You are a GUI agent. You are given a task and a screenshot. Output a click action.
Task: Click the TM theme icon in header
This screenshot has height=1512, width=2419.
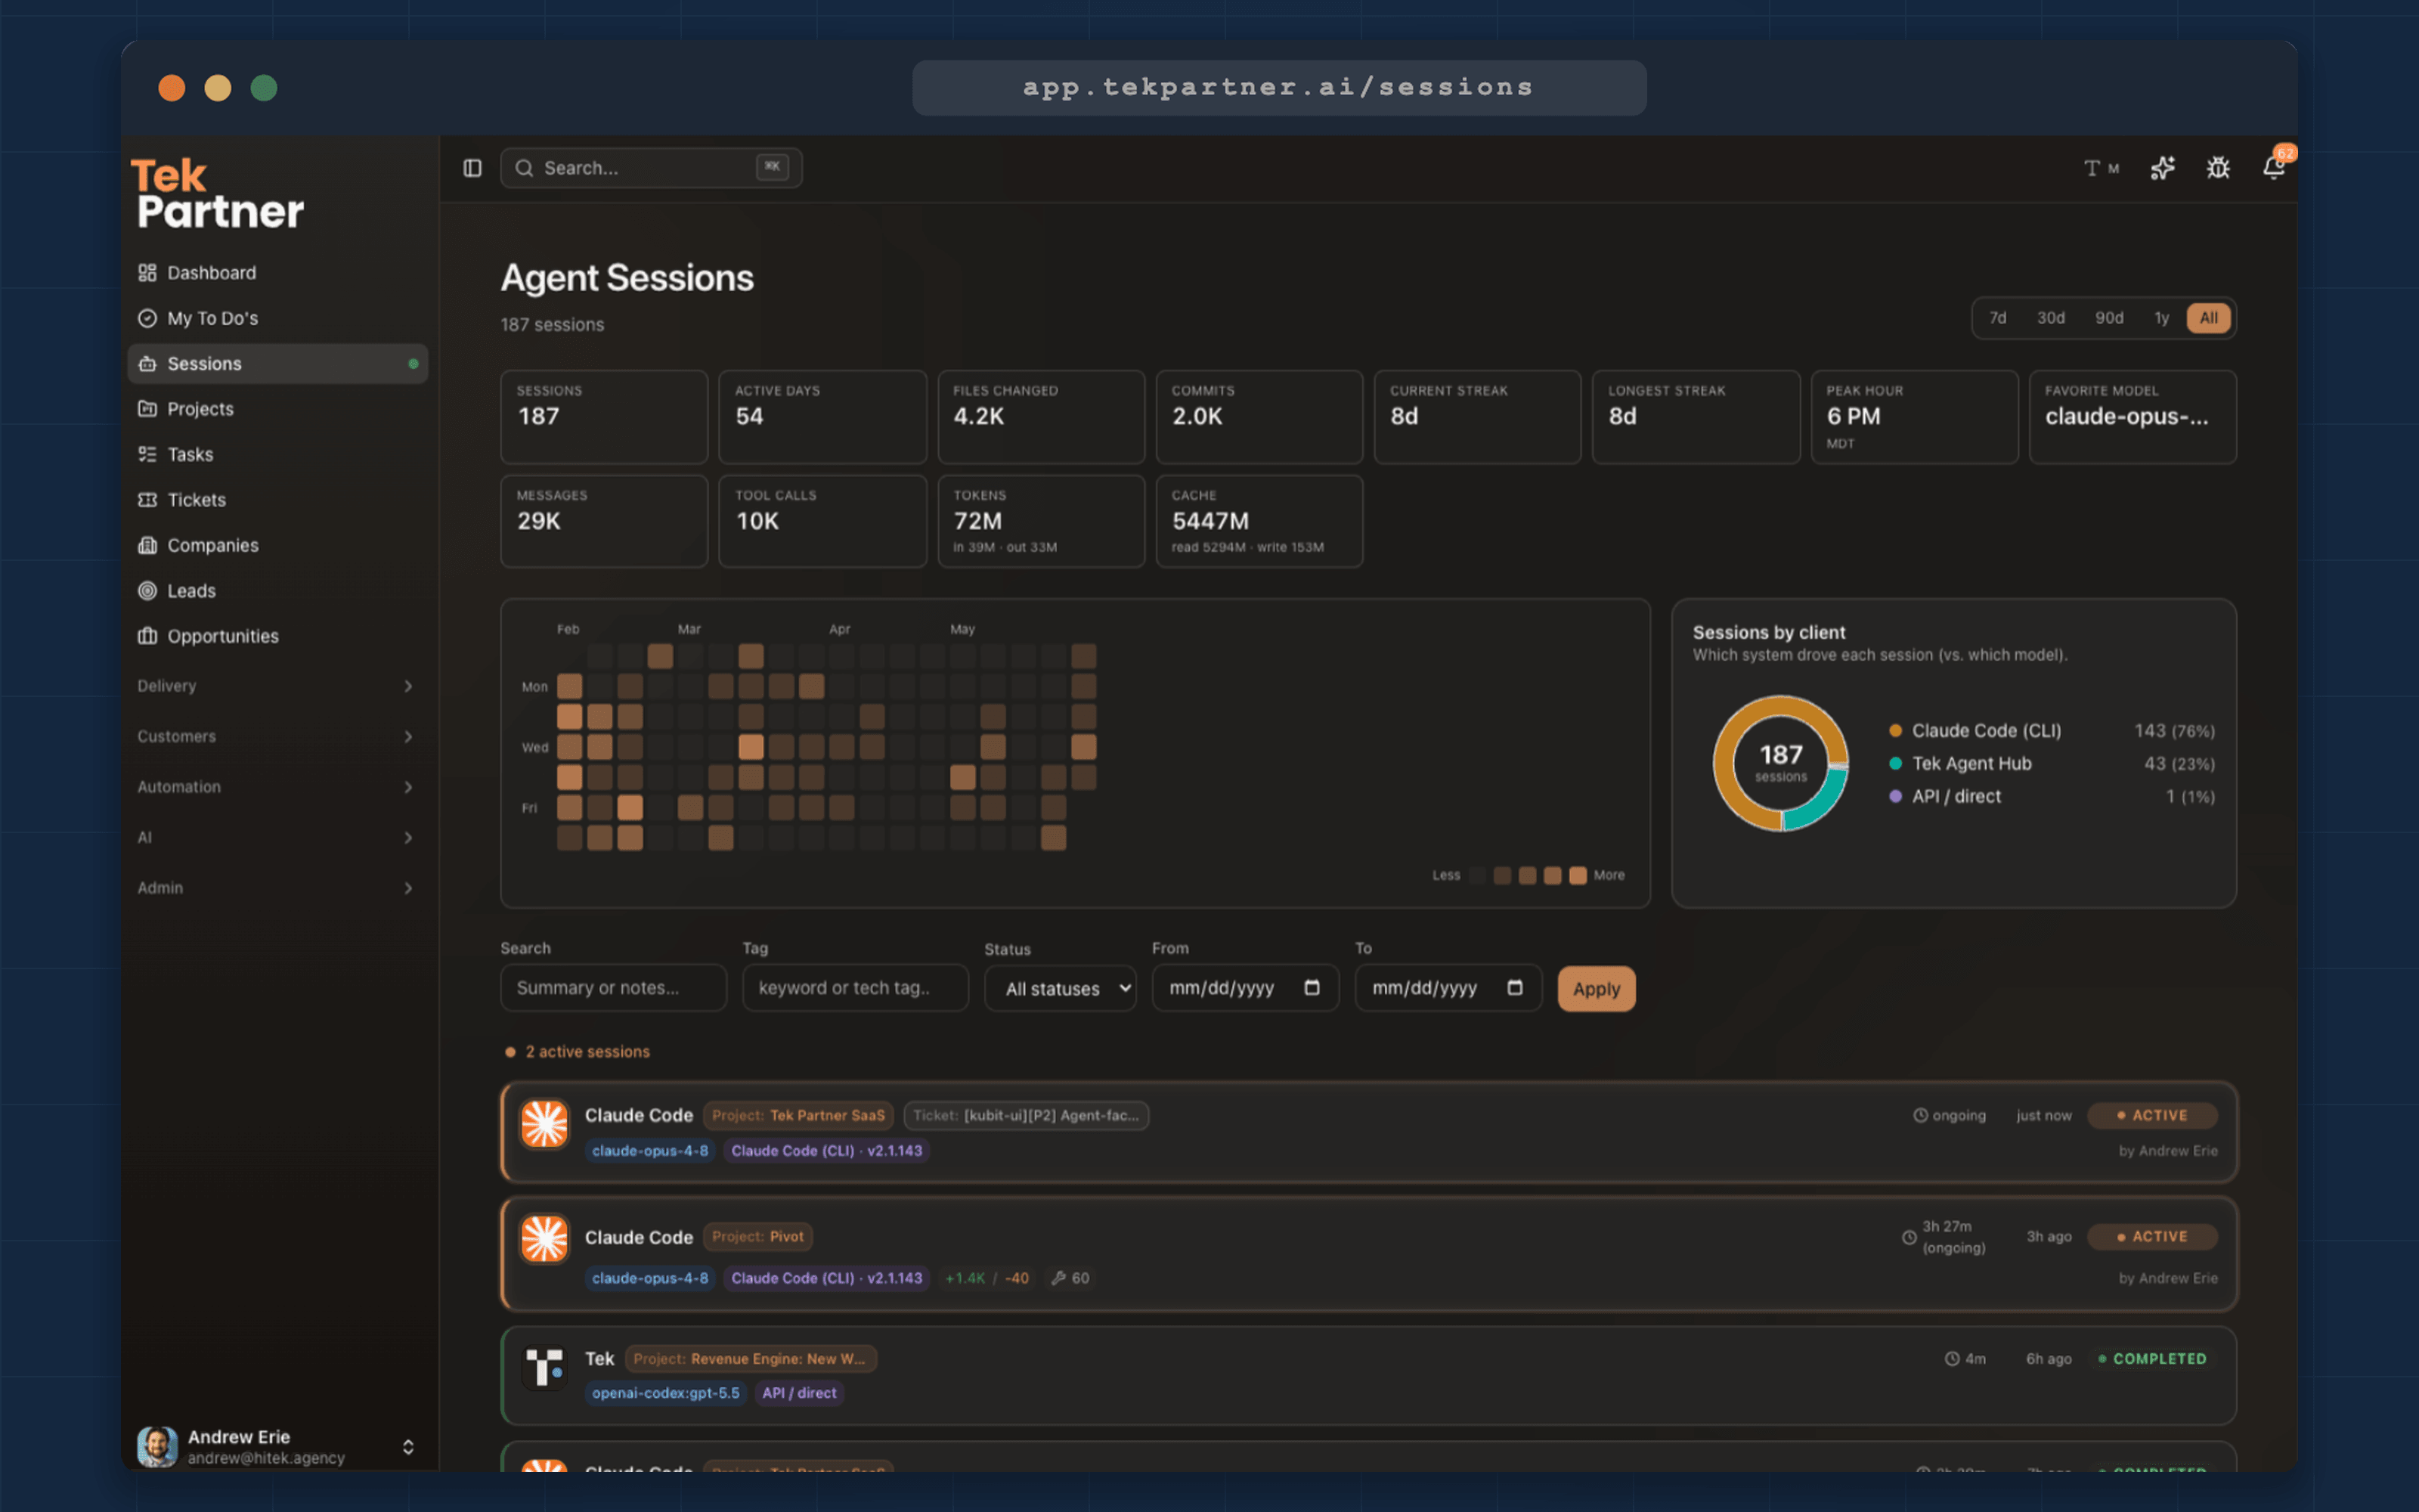[x=2102, y=168]
